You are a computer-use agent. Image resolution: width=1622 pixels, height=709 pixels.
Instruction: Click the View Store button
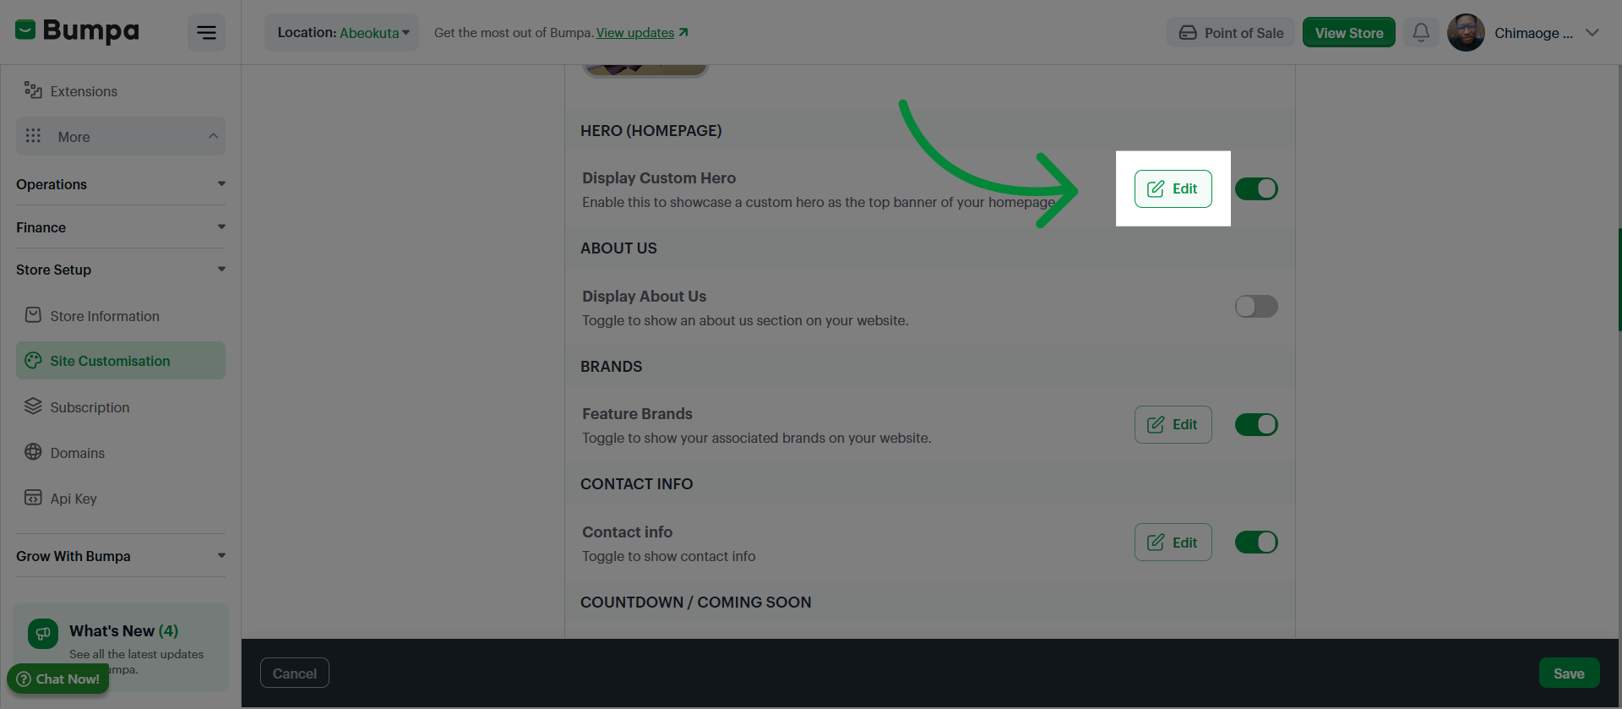click(1348, 33)
